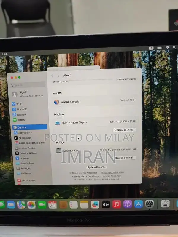Launch FaceTime from the Dock
The width and height of the screenshot is (178, 237).
pyautogui.click(x=42, y=205)
